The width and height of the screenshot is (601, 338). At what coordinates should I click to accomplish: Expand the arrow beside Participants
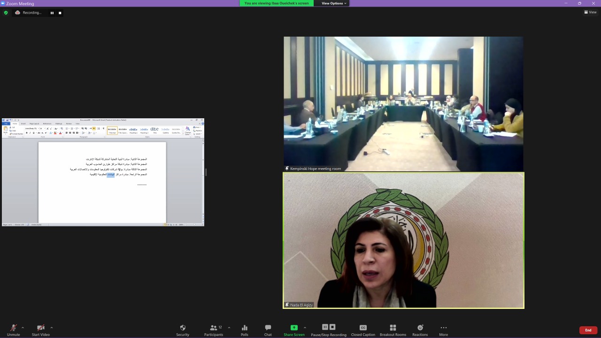pos(229,328)
